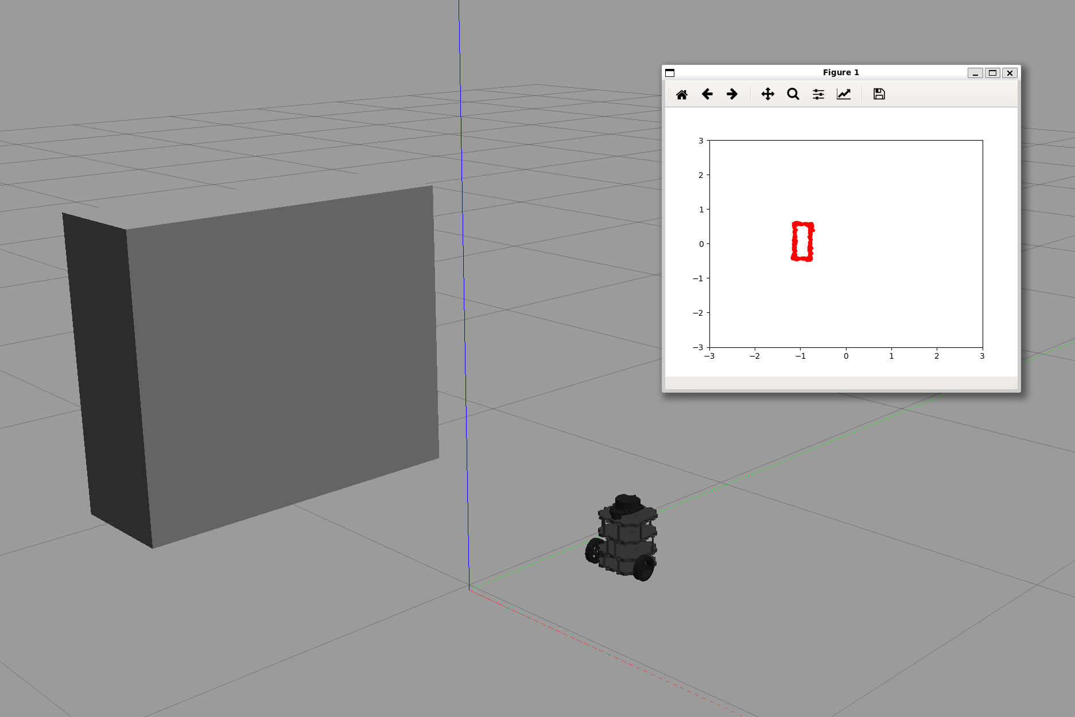
Task: Maximize the Figure 1 window
Action: pos(992,73)
